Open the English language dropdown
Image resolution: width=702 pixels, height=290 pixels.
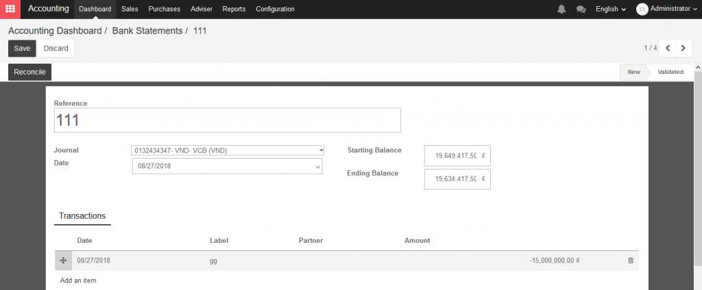(x=611, y=9)
